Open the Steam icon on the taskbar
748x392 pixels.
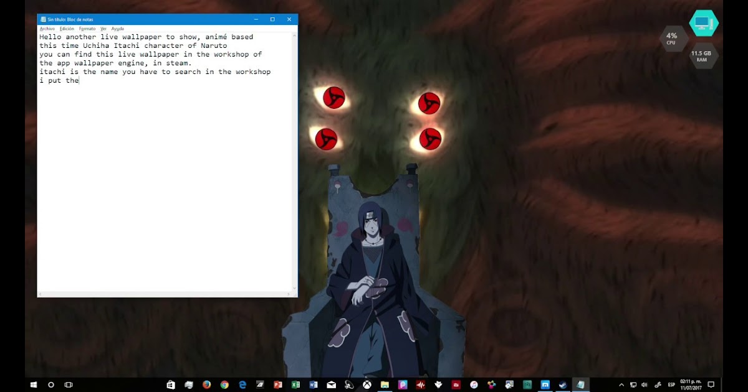pyautogui.click(x=563, y=385)
